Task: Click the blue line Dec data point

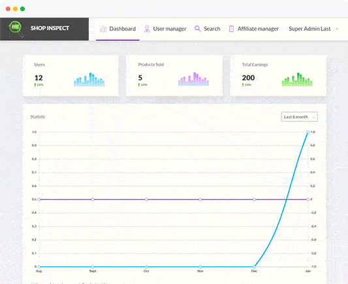Action: tap(254, 266)
